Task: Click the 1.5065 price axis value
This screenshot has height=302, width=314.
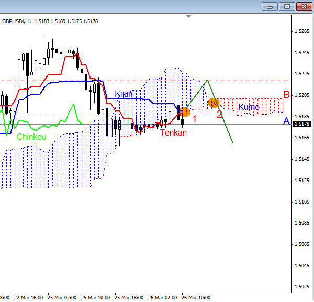Action: click(x=302, y=244)
